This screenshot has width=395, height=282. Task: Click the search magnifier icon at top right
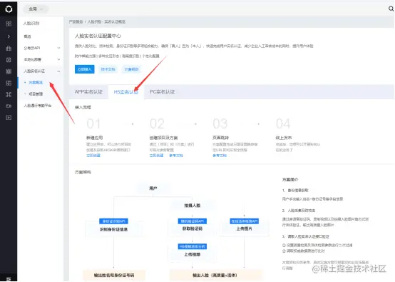(391, 9)
